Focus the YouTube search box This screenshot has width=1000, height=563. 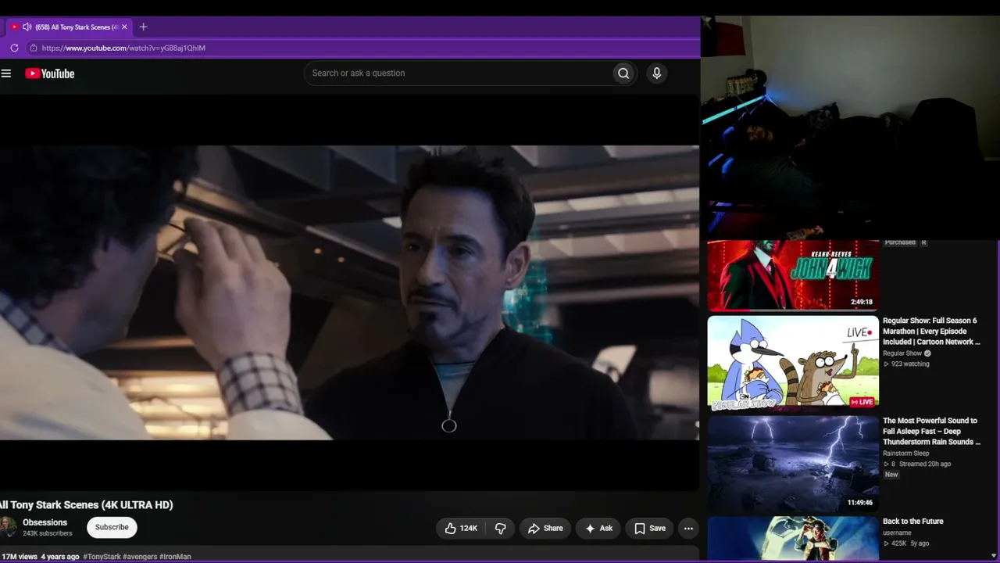458,74
